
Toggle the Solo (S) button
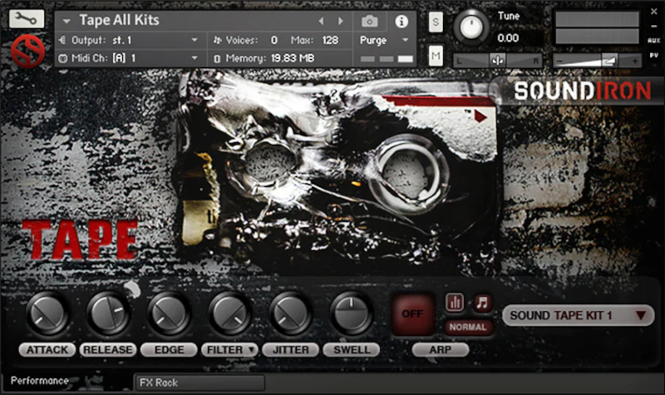pyautogui.click(x=436, y=22)
